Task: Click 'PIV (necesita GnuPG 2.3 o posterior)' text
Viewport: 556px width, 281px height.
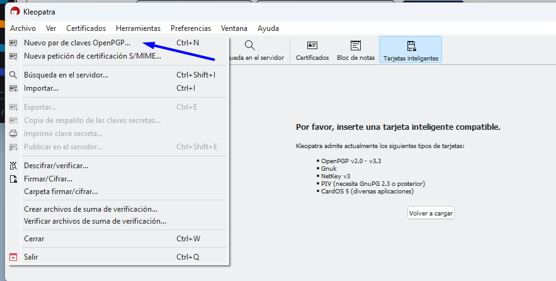Action: coord(373,184)
